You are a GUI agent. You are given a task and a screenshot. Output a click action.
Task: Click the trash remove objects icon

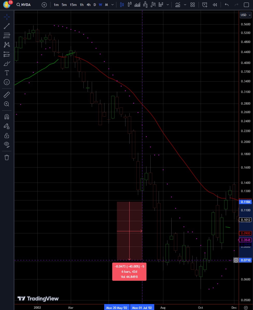[7, 157]
